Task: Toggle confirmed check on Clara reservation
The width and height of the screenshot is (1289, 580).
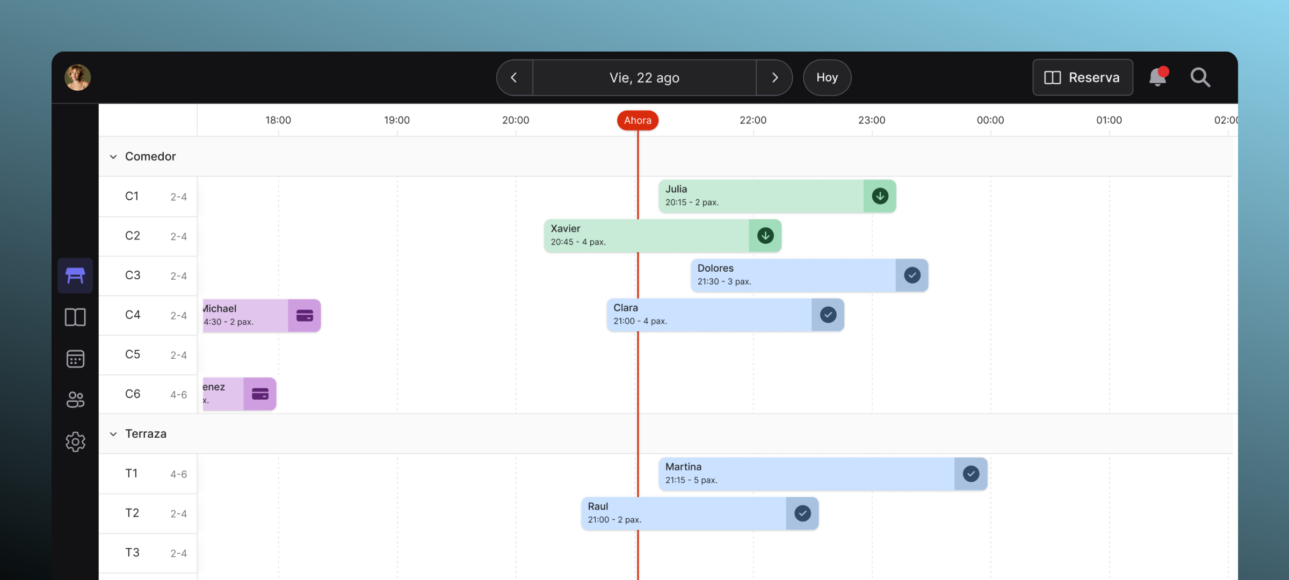Action: pos(828,315)
